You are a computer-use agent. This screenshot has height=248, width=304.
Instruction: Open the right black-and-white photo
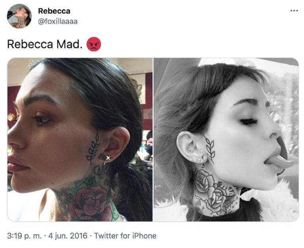(226, 140)
